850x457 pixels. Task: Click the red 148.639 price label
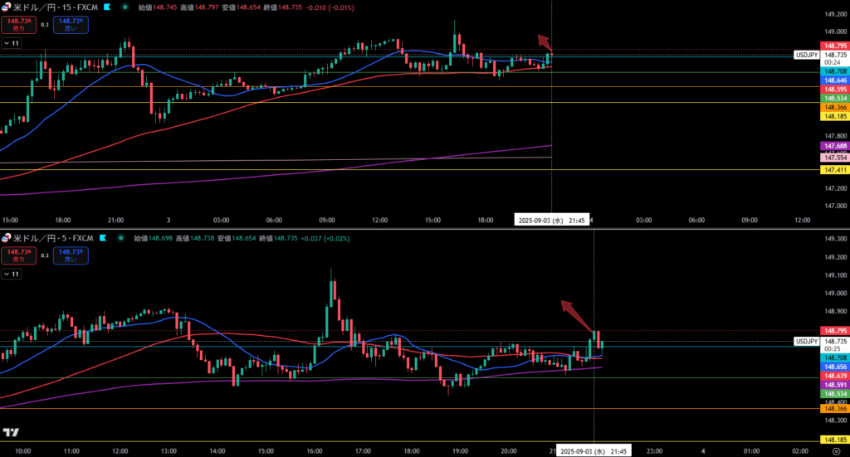coord(835,376)
